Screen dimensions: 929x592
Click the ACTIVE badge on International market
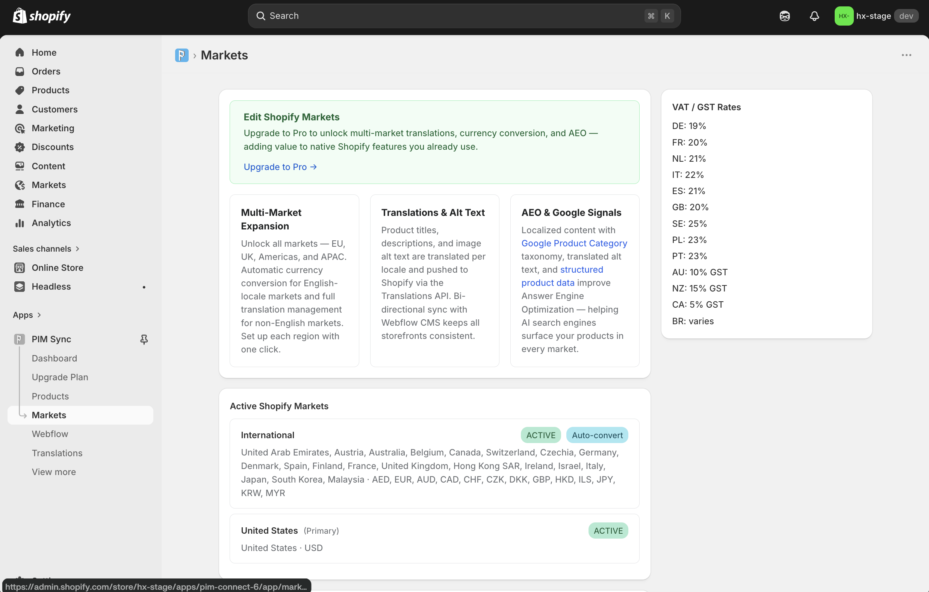pos(541,435)
